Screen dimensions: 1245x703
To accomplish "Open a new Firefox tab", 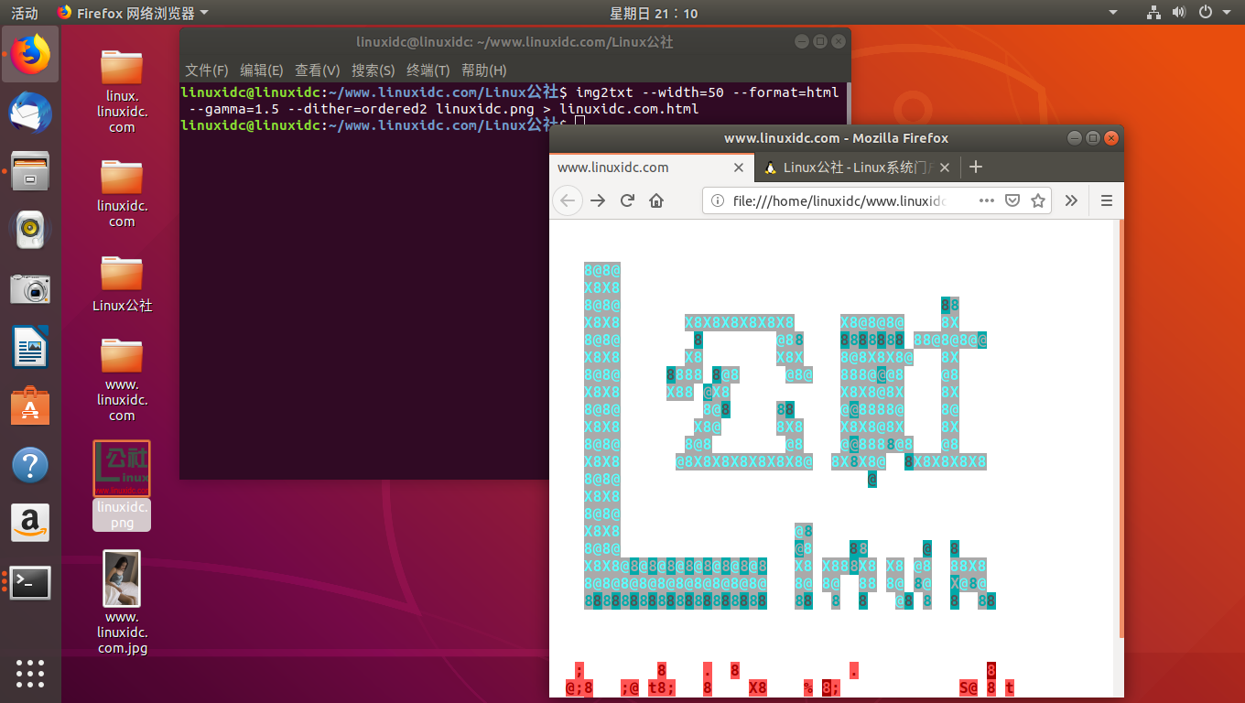I will tap(976, 167).
